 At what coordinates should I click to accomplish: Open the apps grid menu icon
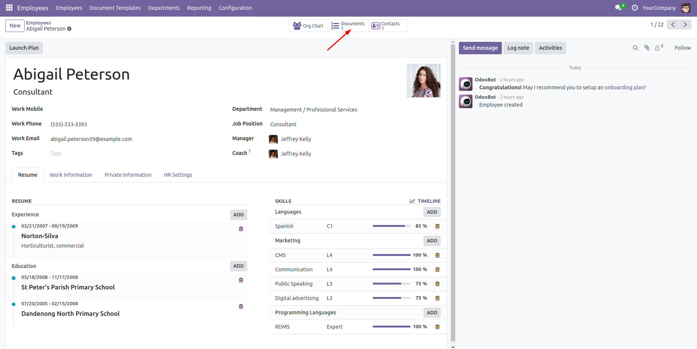click(x=9, y=8)
